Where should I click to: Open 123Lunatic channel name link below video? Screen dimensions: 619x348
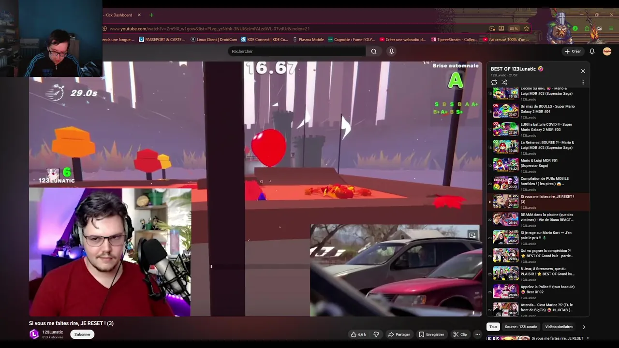point(52,332)
